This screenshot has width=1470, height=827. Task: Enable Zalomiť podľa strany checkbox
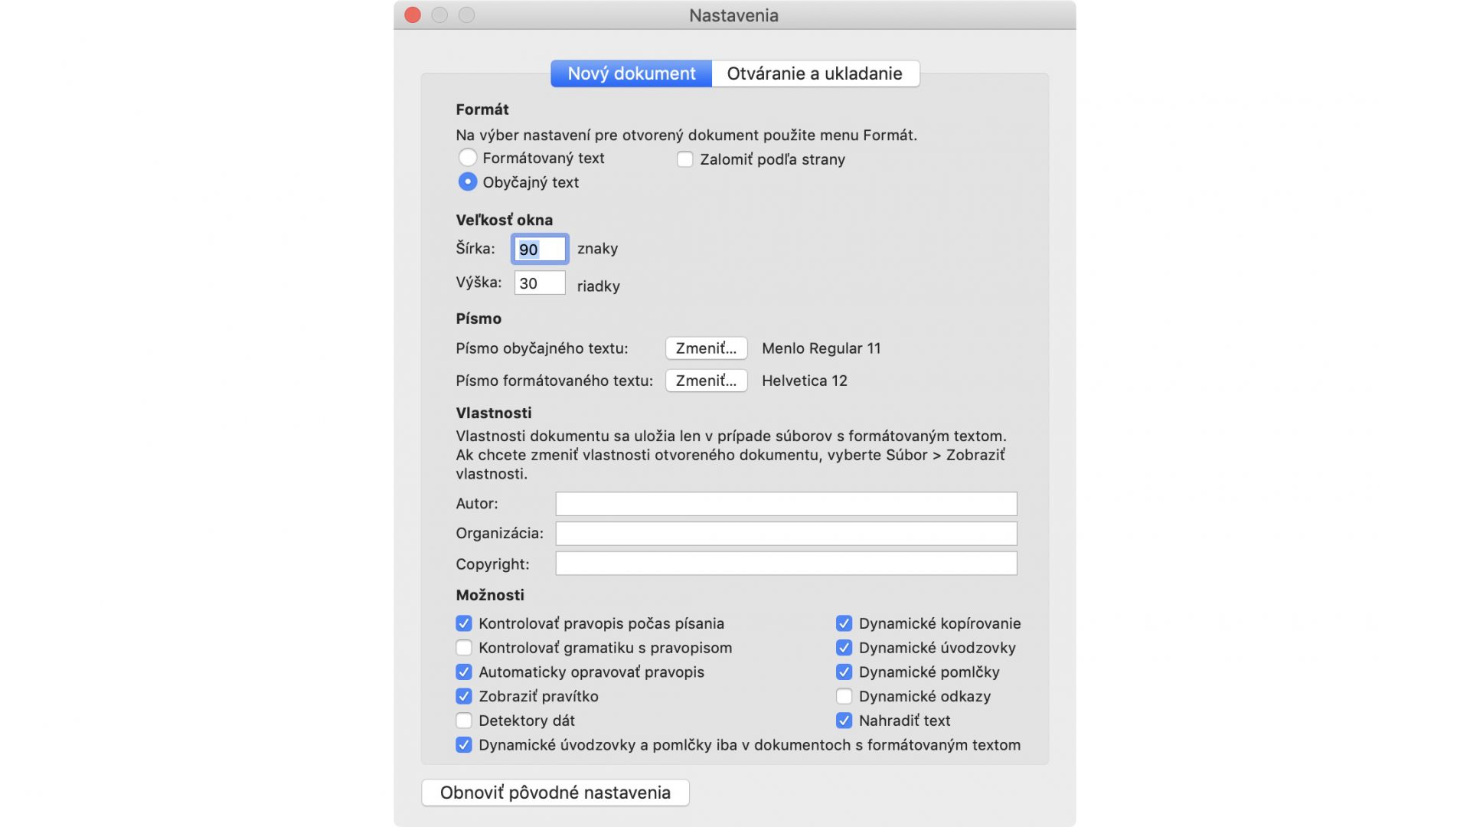coord(685,159)
